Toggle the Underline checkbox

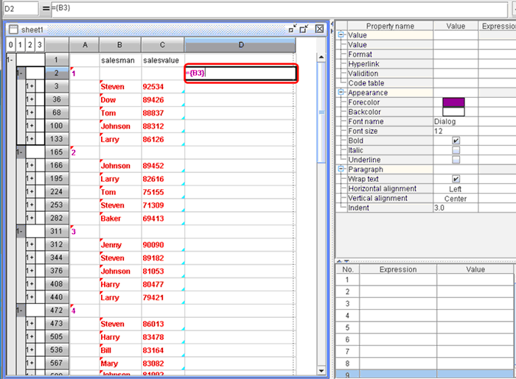pos(456,160)
